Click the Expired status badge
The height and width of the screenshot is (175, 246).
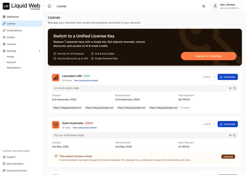(x=89, y=123)
